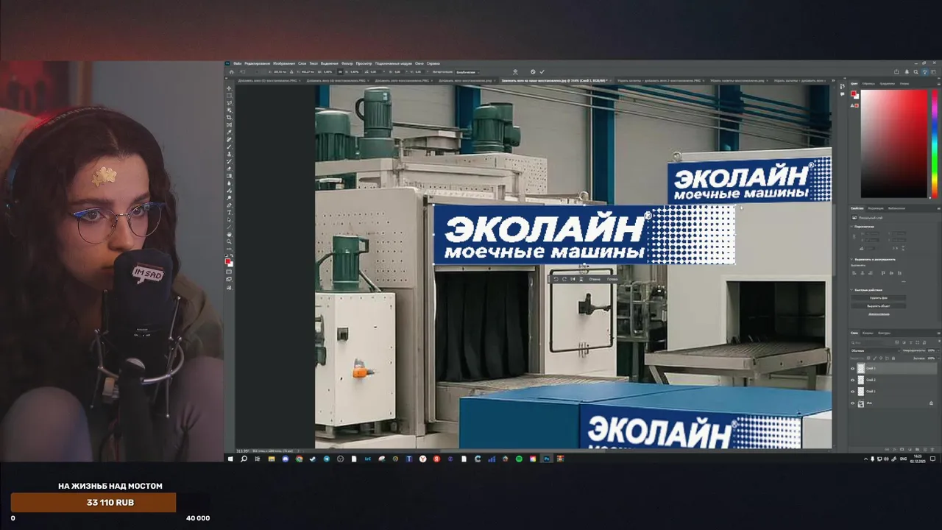
Task: Toggle the lock icon on the Фон layer
Action: (931, 403)
